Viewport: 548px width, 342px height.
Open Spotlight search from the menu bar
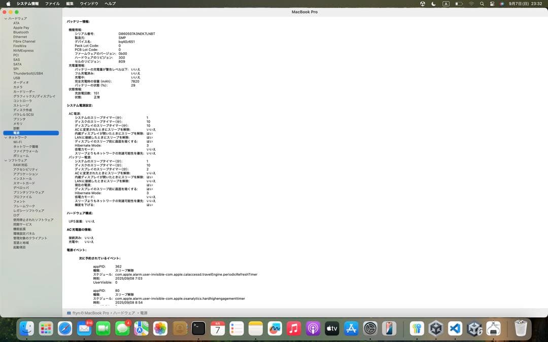click(x=483, y=4)
